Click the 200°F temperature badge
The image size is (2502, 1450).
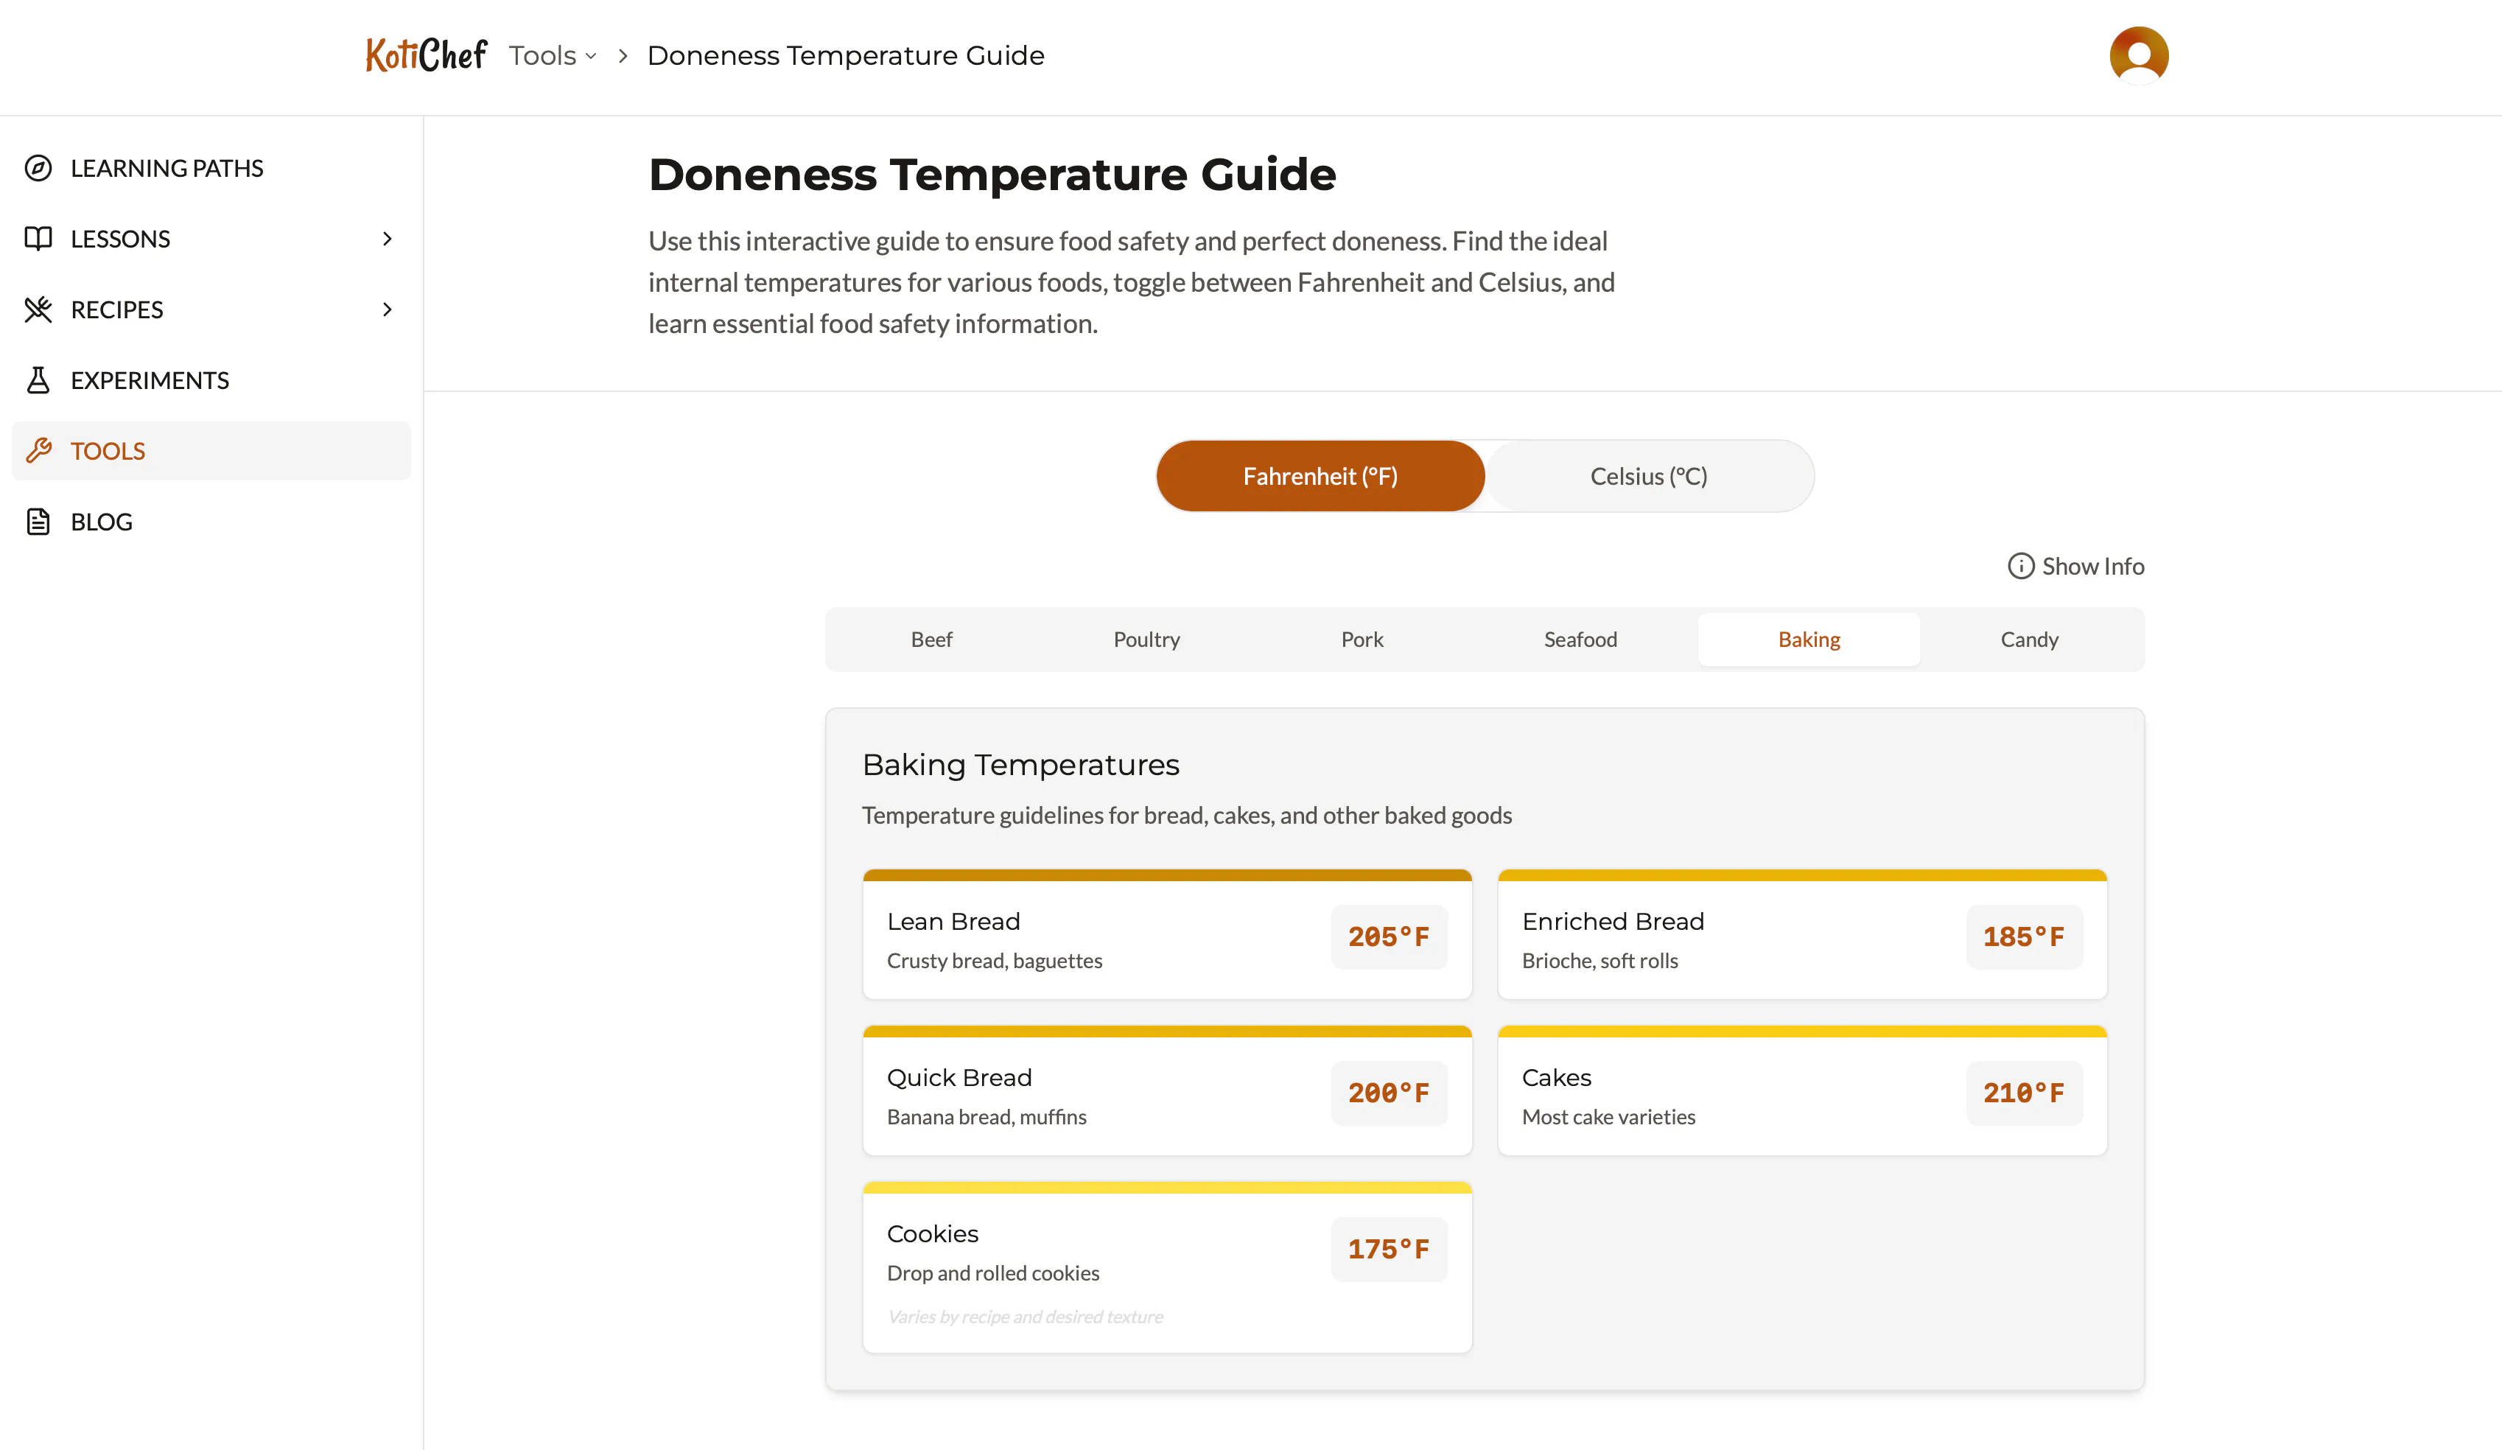coord(1389,1093)
